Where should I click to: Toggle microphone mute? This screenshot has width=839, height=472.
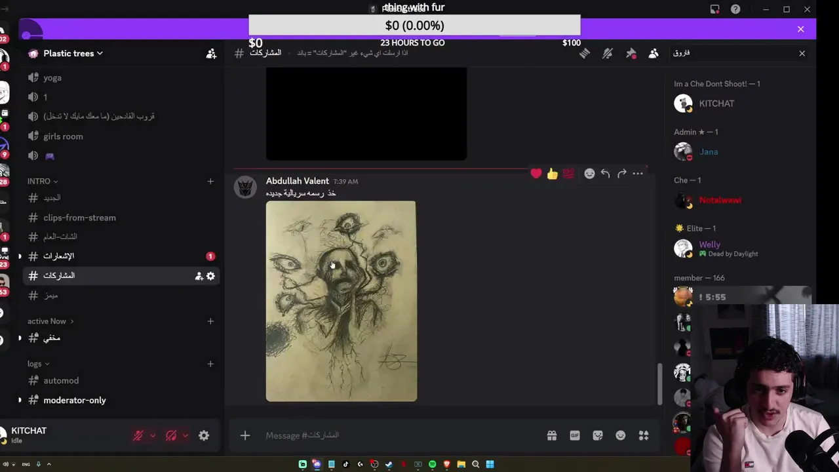click(x=138, y=435)
